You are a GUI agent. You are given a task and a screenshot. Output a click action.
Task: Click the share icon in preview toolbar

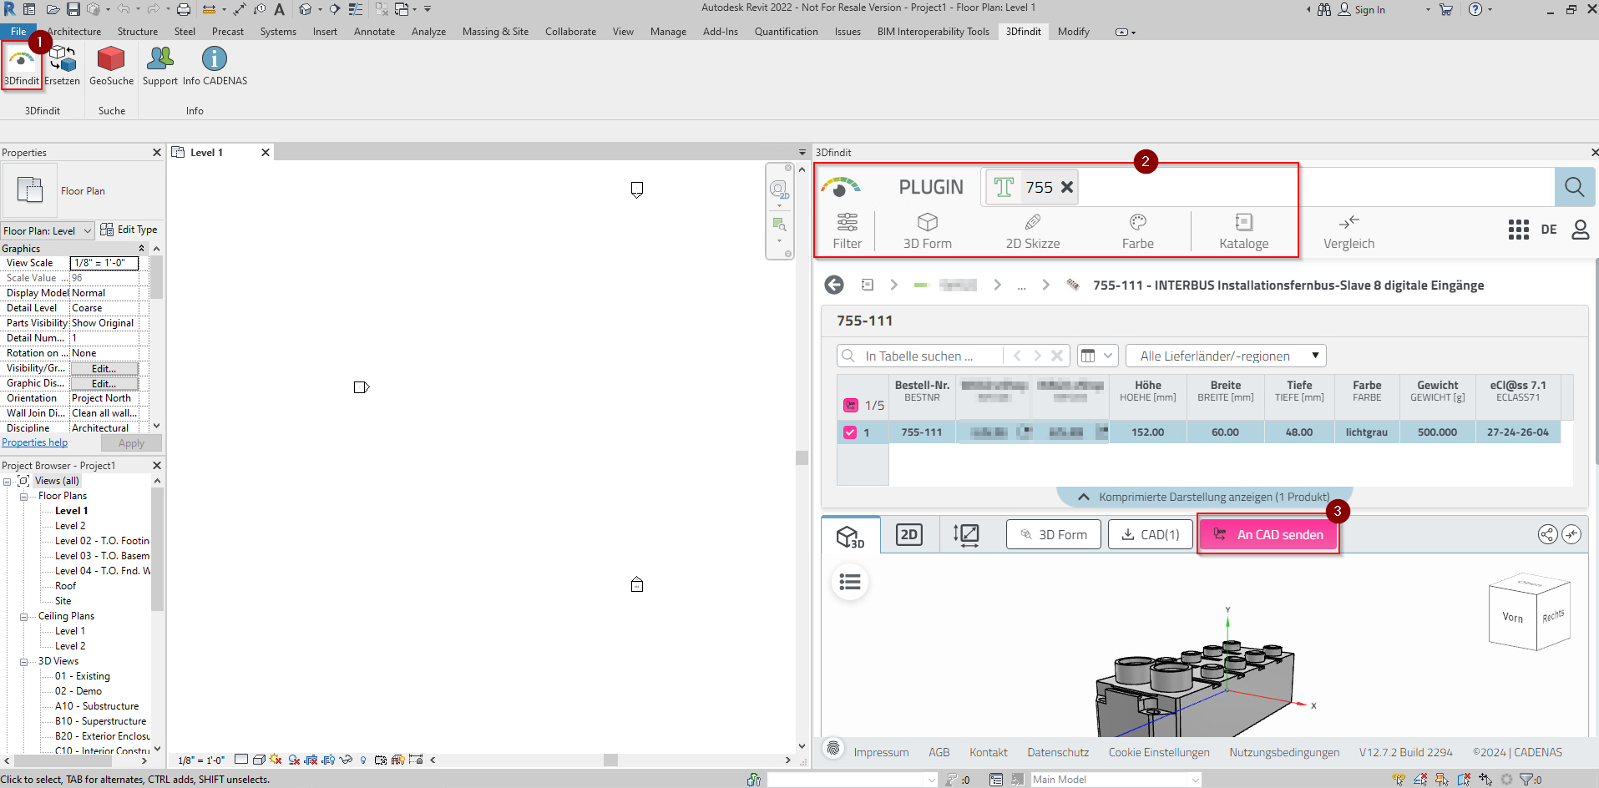[1547, 534]
